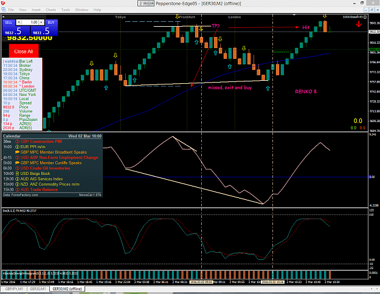
Task: Increase lot size with right stepper arrow
Action: (41, 22)
